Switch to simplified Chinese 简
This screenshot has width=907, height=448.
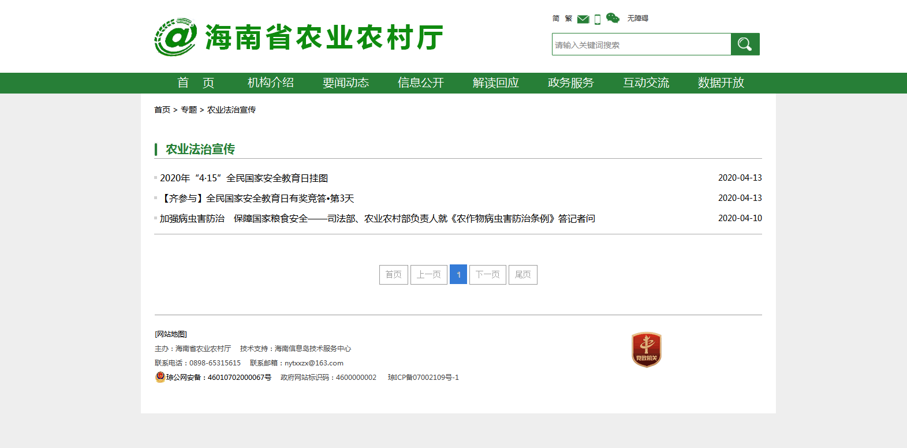pos(556,18)
